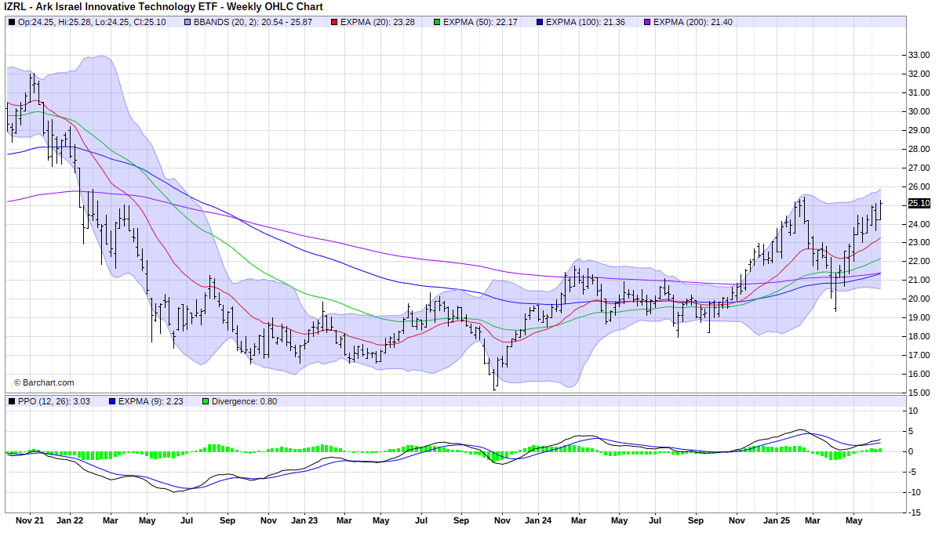The image size is (939, 536).
Task: Click the zero line label on PPO scale
Action: (911, 451)
